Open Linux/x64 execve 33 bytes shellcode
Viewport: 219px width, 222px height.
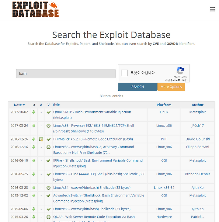92,187
